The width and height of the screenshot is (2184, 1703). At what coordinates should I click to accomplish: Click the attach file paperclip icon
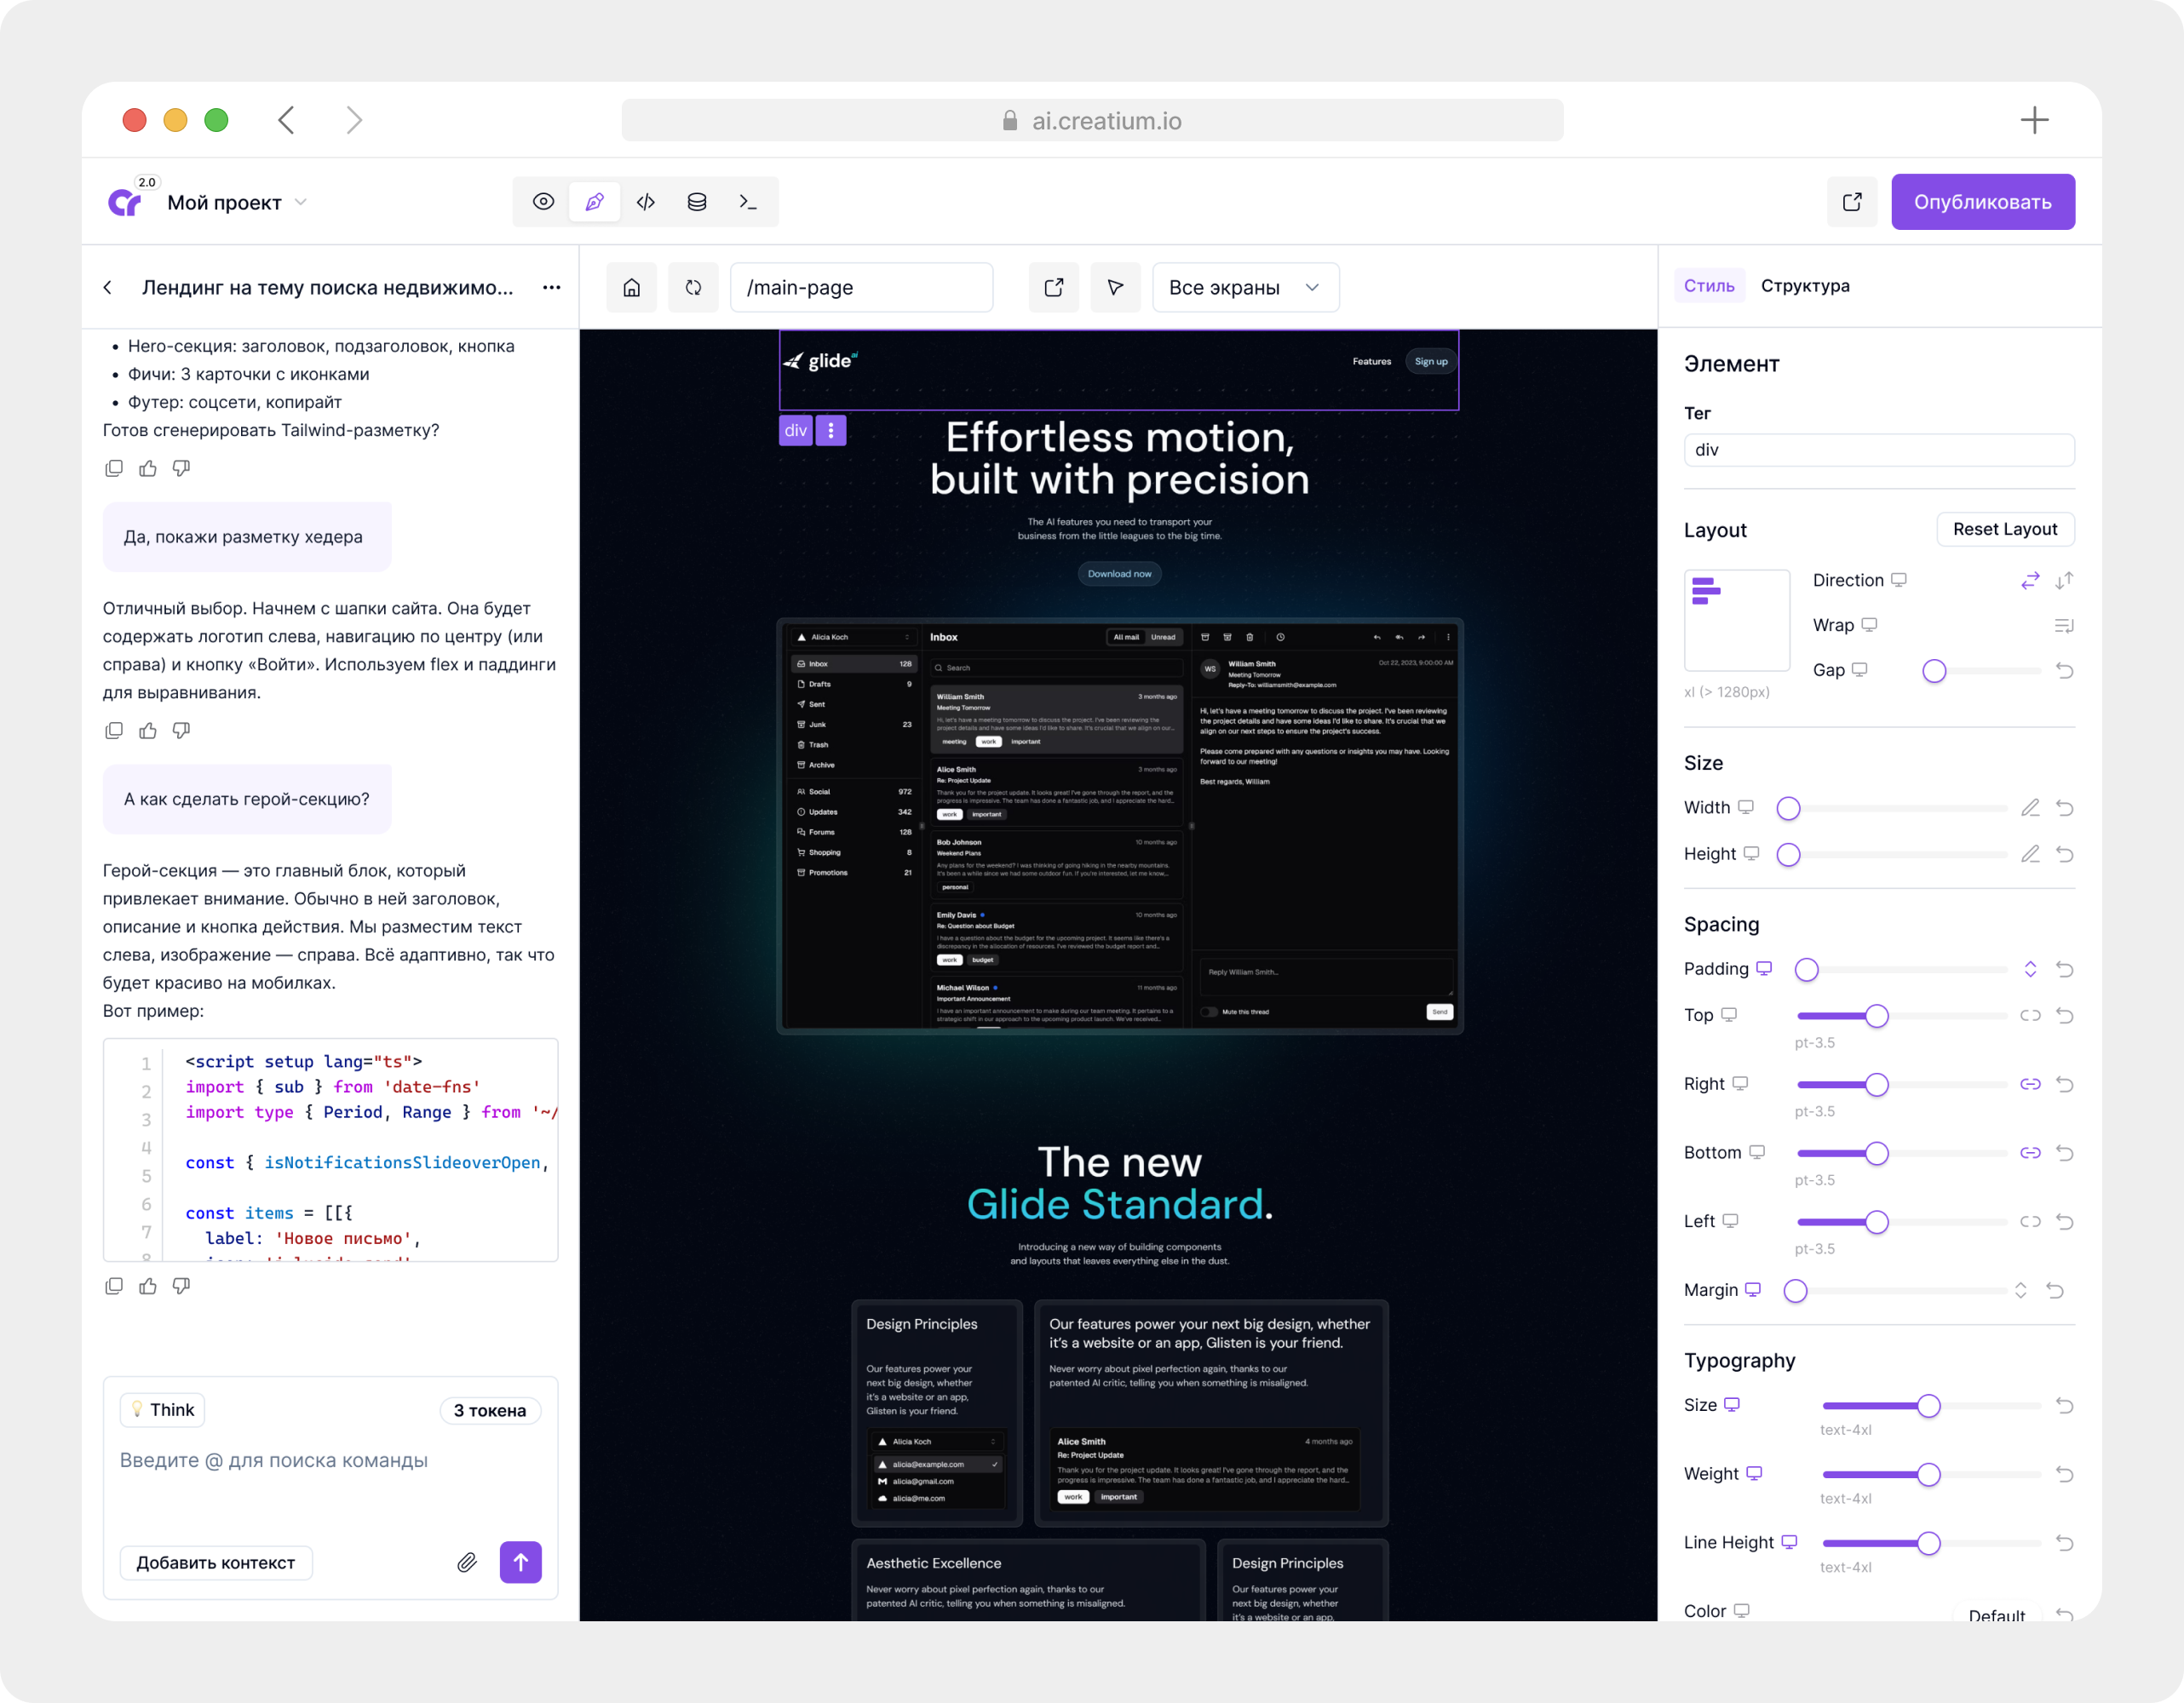coord(467,1563)
